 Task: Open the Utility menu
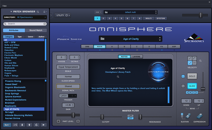pos(63,15)
